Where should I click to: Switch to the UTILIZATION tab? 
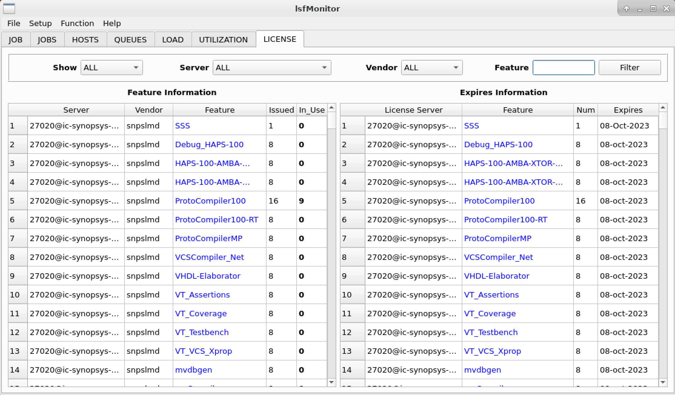223,39
